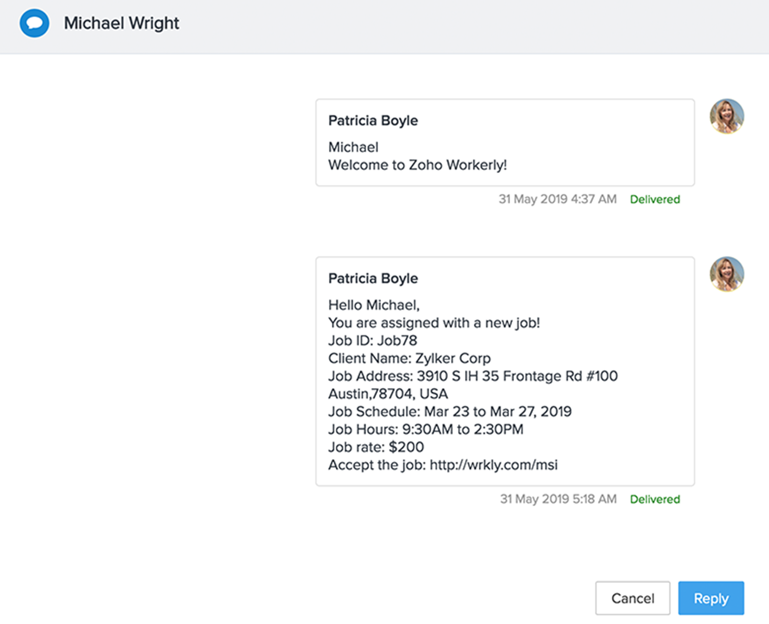Click Patricia Boyle's avatar beside the job message
Image resolution: width=769 pixels, height=624 pixels.
[727, 274]
